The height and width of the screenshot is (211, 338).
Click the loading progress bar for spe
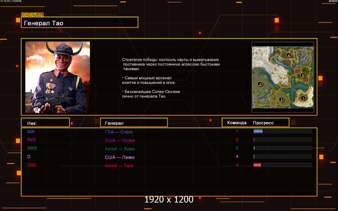pos(283,131)
